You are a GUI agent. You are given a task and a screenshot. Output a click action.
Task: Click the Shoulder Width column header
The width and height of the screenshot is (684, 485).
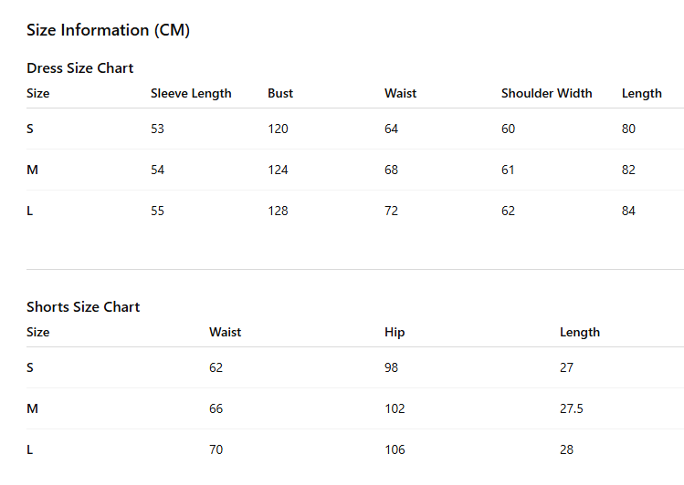click(x=547, y=93)
